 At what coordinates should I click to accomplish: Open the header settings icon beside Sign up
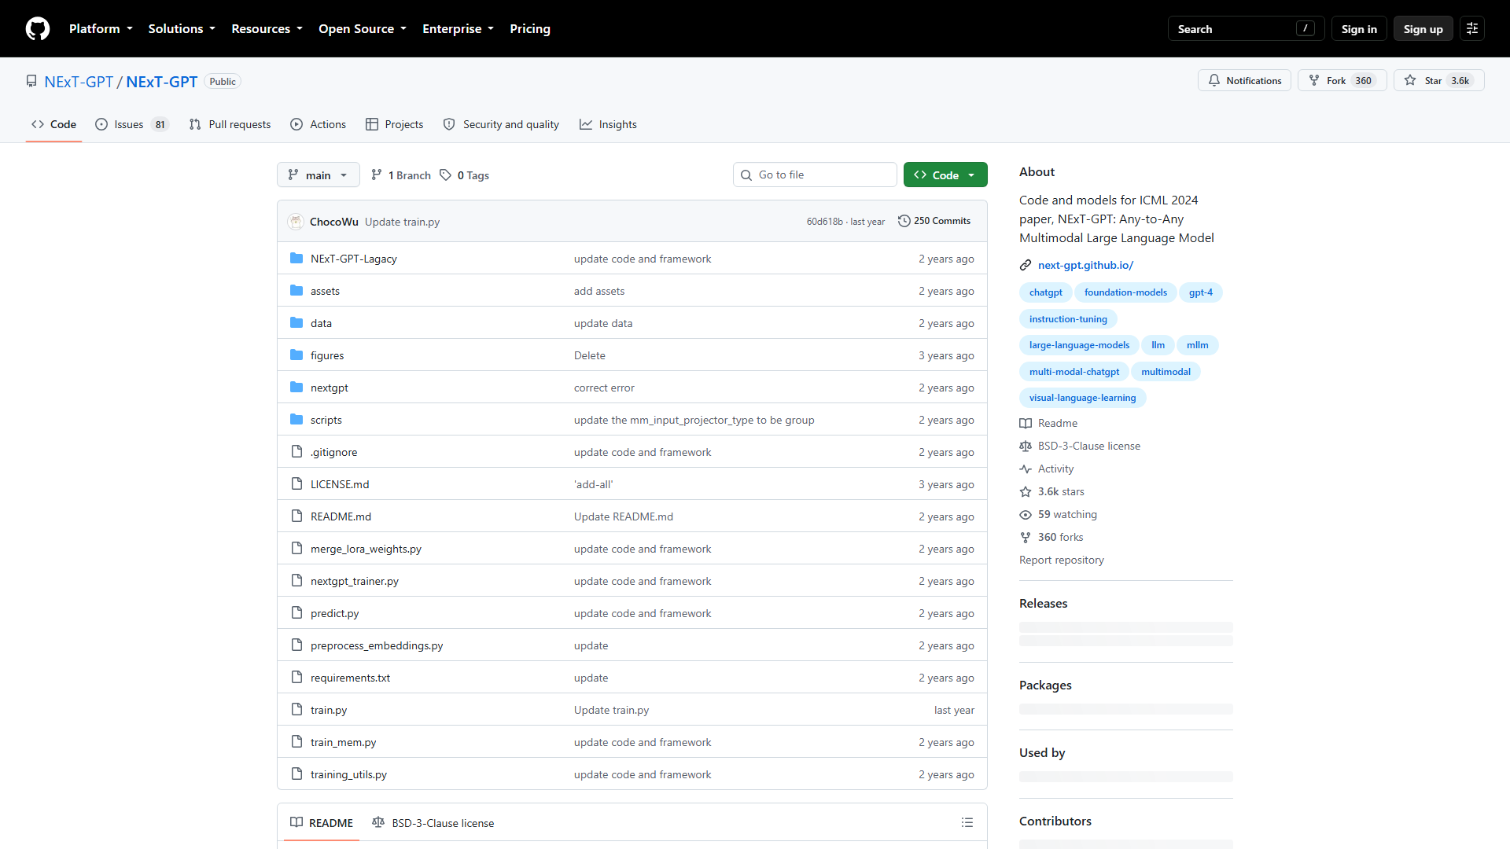point(1472,29)
